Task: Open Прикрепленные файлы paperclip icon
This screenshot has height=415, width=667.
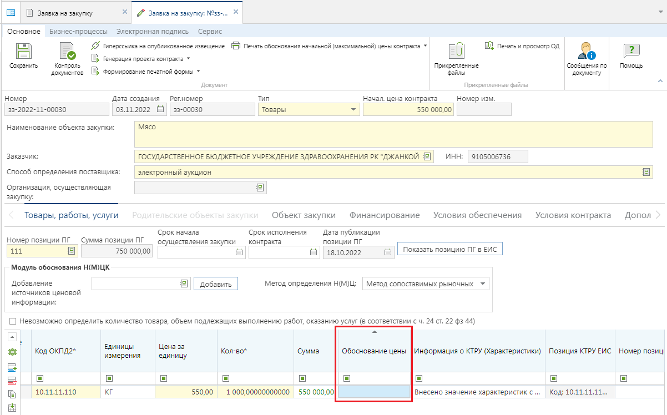Action: pos(456,52)
